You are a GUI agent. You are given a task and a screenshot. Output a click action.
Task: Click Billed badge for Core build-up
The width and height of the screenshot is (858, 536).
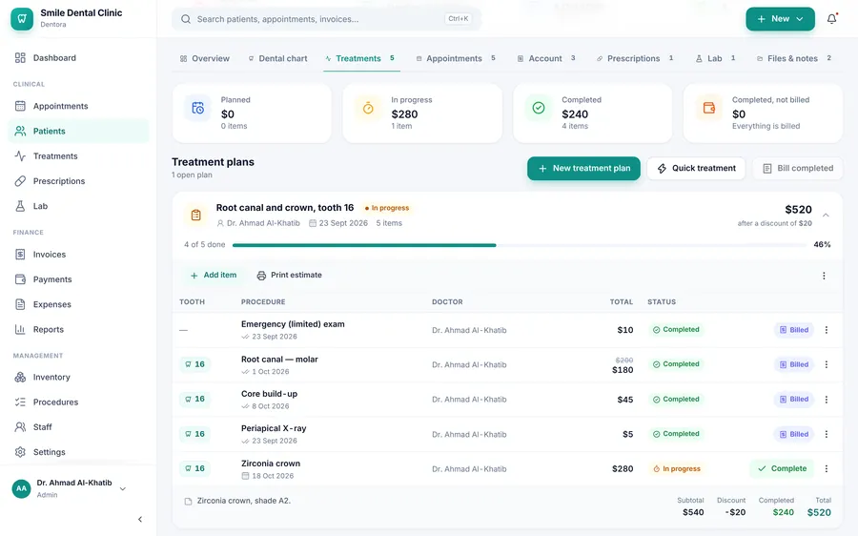click(793, 400)
